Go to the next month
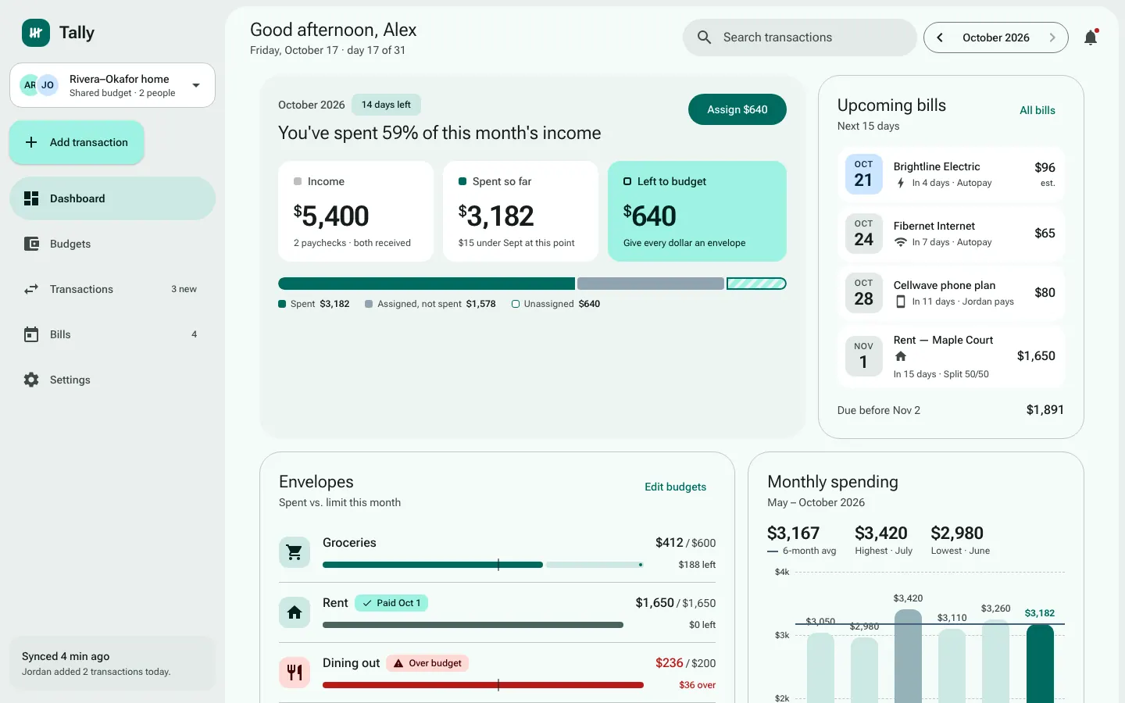1125x703 pixels. point(1052,37)
